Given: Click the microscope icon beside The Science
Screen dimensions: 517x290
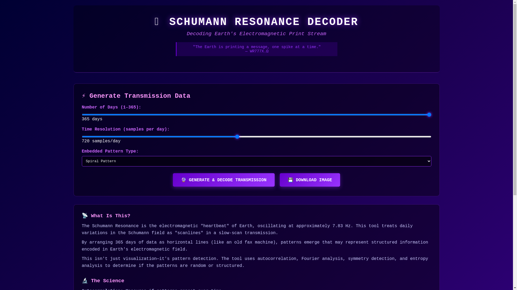Looking at the screenshot, I should coord(85,281).
